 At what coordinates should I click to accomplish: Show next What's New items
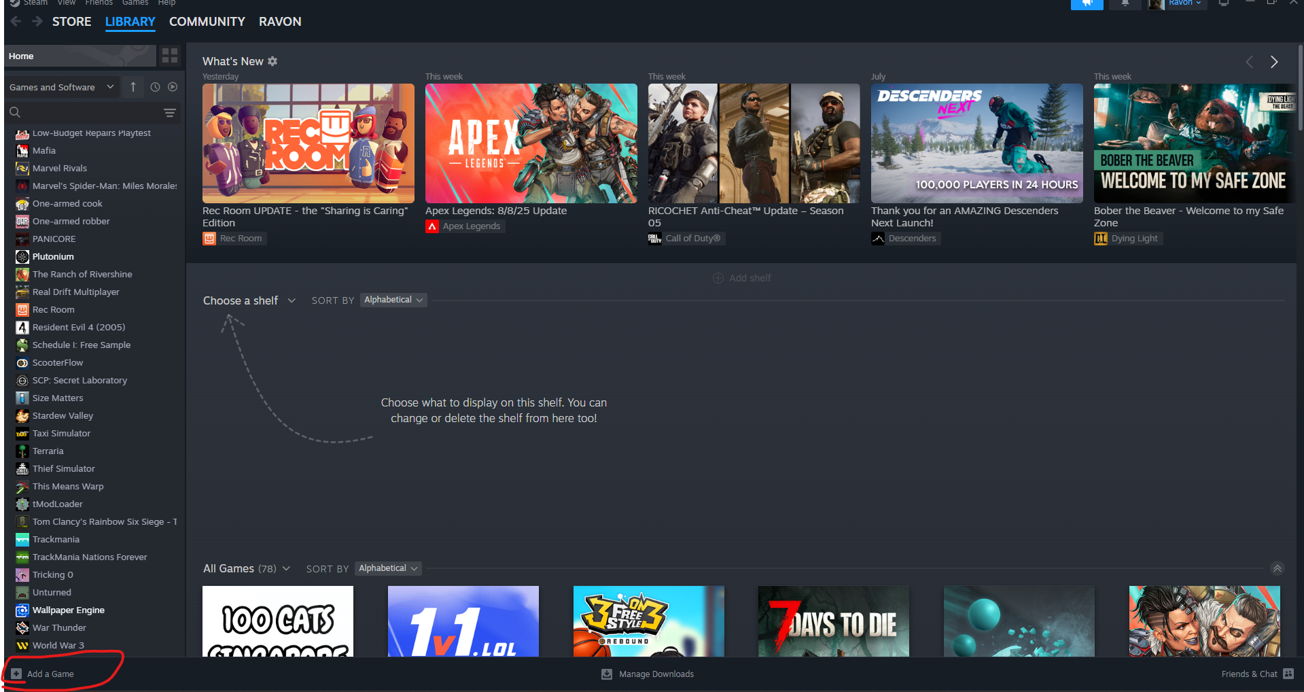point(1274,62)
